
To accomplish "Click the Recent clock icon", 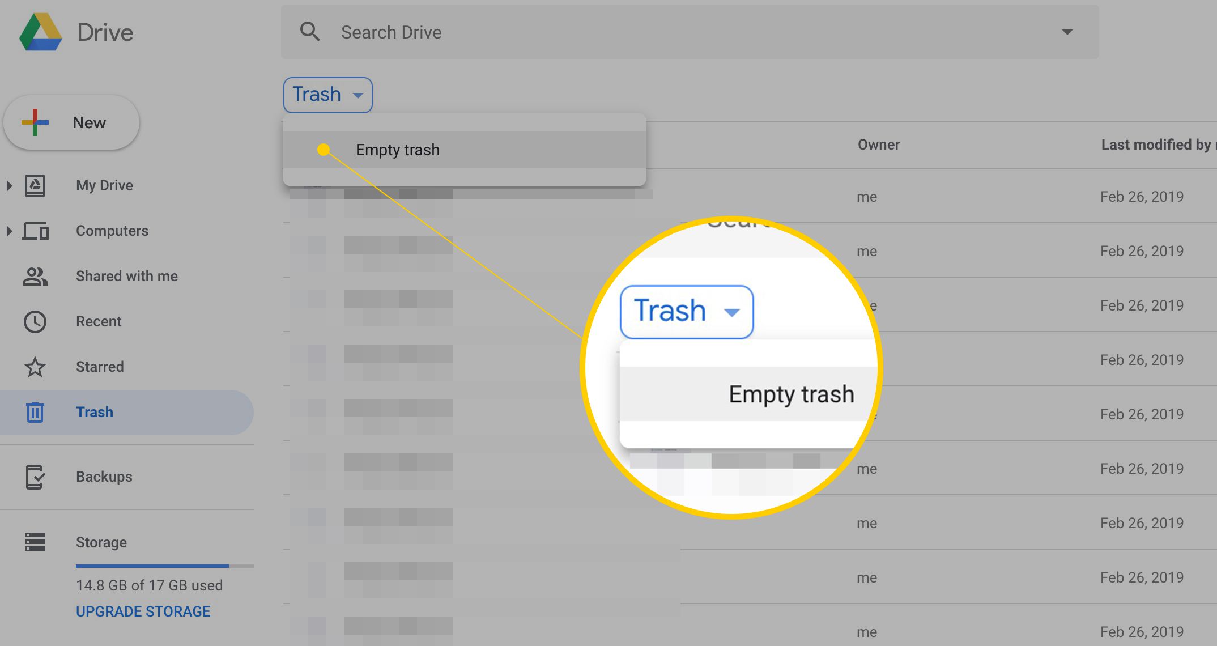I will pyautogui.click(x=35, y=321).
